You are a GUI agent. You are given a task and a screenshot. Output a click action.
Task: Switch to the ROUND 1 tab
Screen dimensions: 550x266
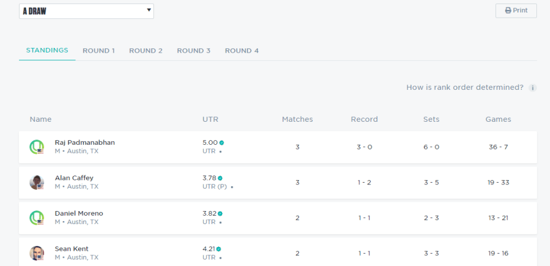[x=98, y=51]
